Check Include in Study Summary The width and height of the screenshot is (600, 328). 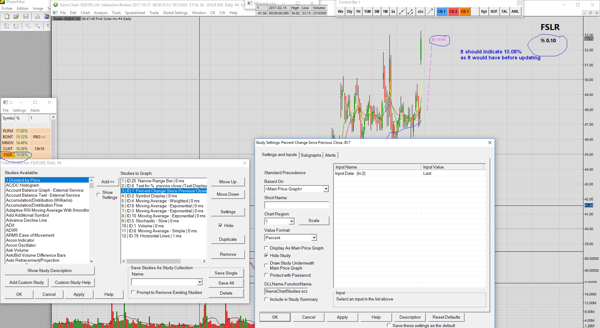pos(267,299)
